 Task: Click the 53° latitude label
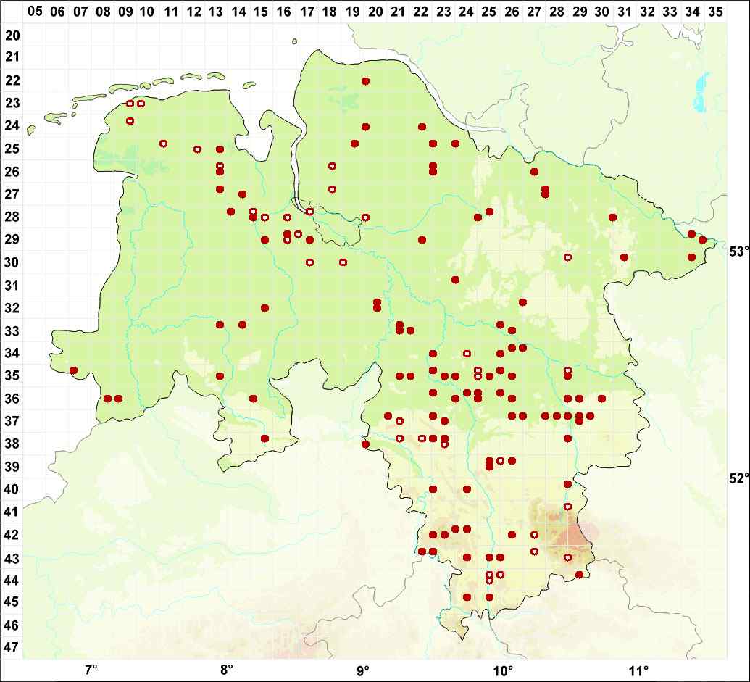pos(738,251)
